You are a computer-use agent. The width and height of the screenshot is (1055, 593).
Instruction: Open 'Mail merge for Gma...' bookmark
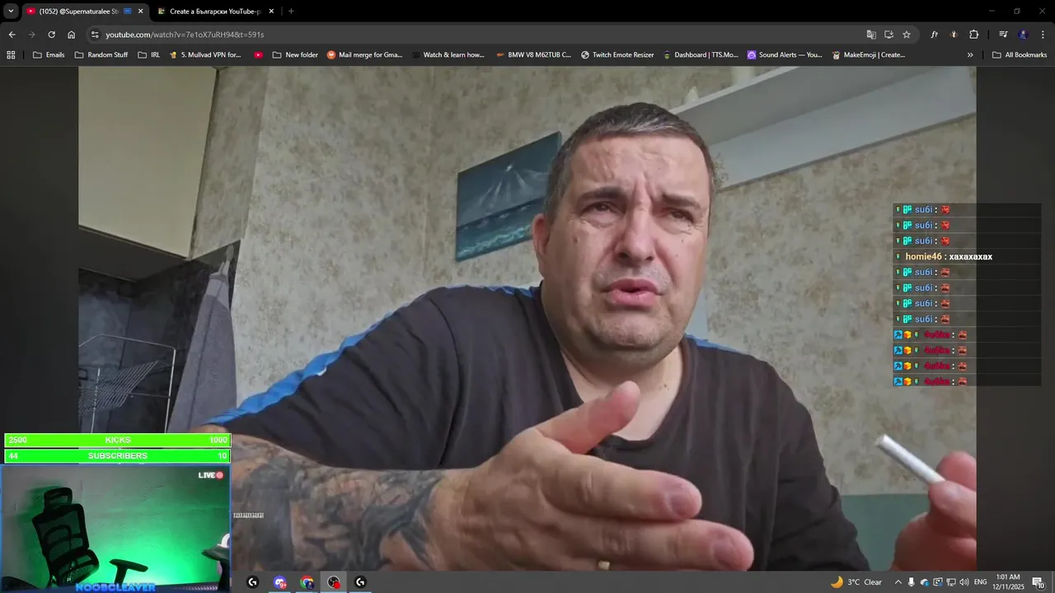(365, 54)
